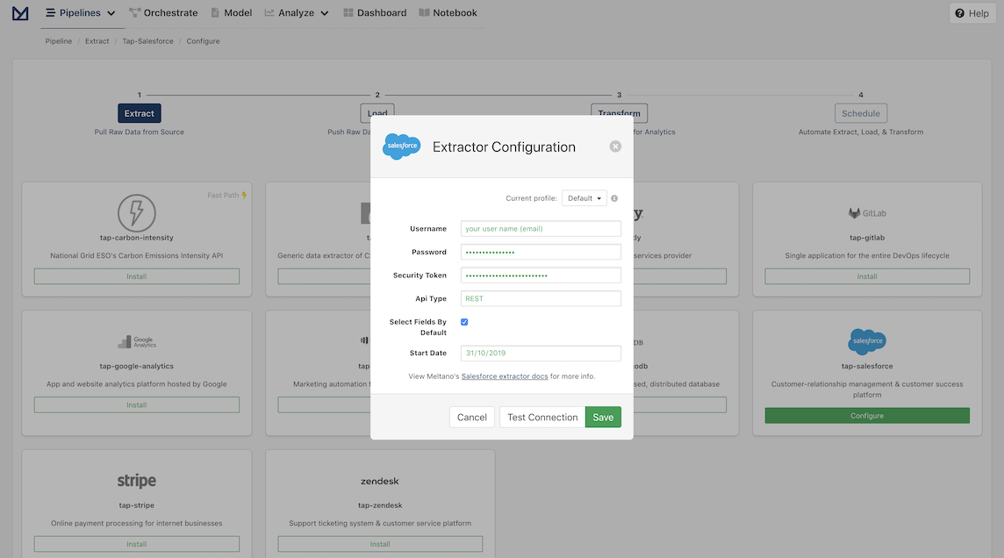This screenshot has height=558, width=1004.
Task: Click the tap-gitlab name text
Action: pyautogui.click(x=867, y=238)
